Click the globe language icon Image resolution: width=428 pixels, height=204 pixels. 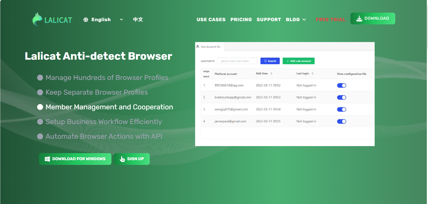pyautogui.click(x=86, y=20)
